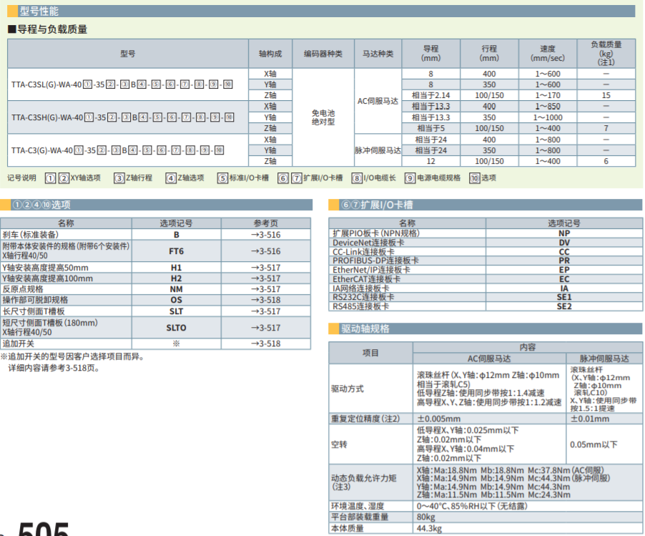This screenshot has height=536, width=645.
Task: Click orange square marker before 驱动轴规格 heading
Action: point(333,329)
